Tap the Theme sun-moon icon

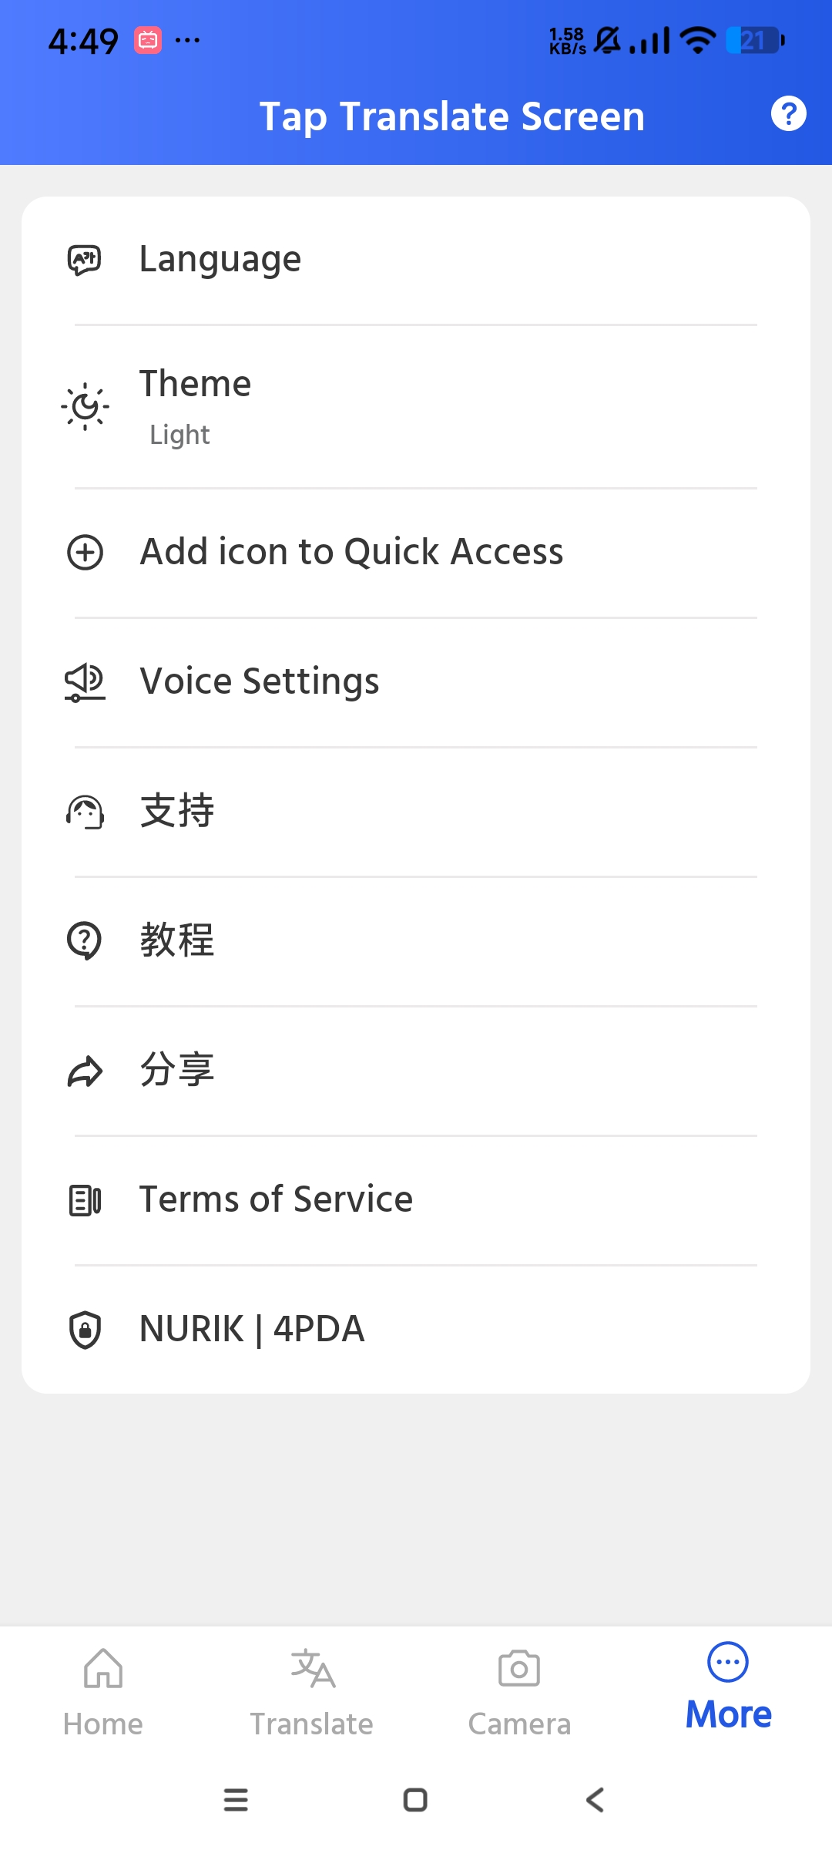[85, 406]
